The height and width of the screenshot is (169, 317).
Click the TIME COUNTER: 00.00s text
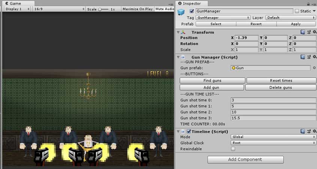point(203,124)
